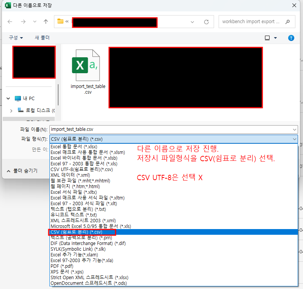Viewport: 303px width, 289px height.
Task: Expand the address bar path history dropdown
Action: point(192,22)
